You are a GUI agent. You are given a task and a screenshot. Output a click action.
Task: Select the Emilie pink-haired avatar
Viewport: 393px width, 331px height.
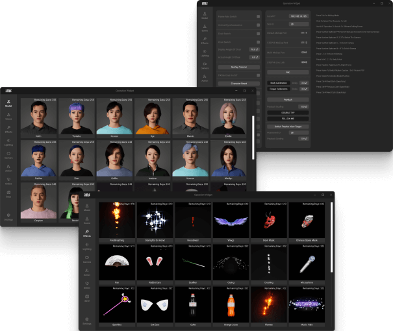228,117
